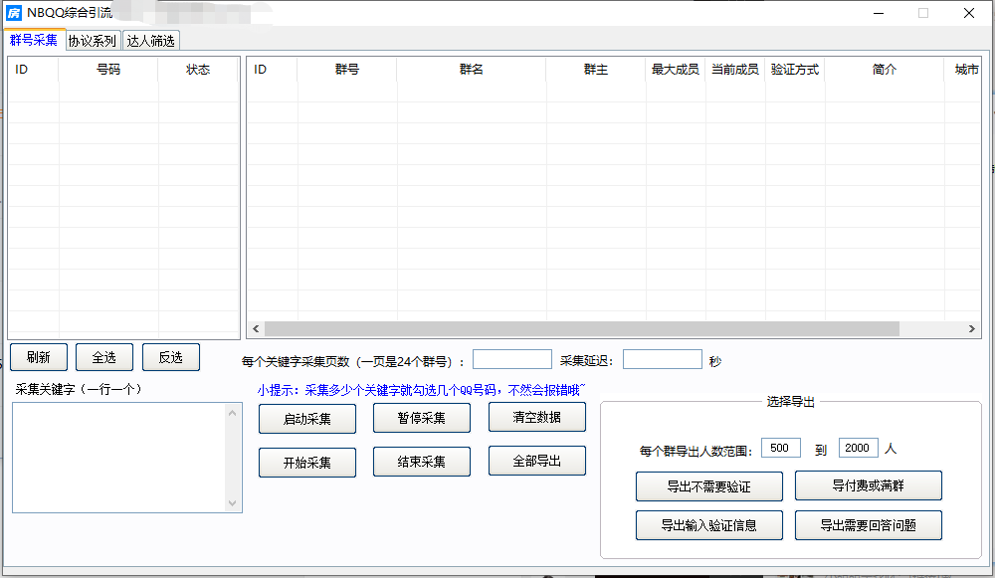The width and height of the screenshot is (995, 578).
Task: Focus the 采集延迟 seconds input field
Action: point(662,360)
